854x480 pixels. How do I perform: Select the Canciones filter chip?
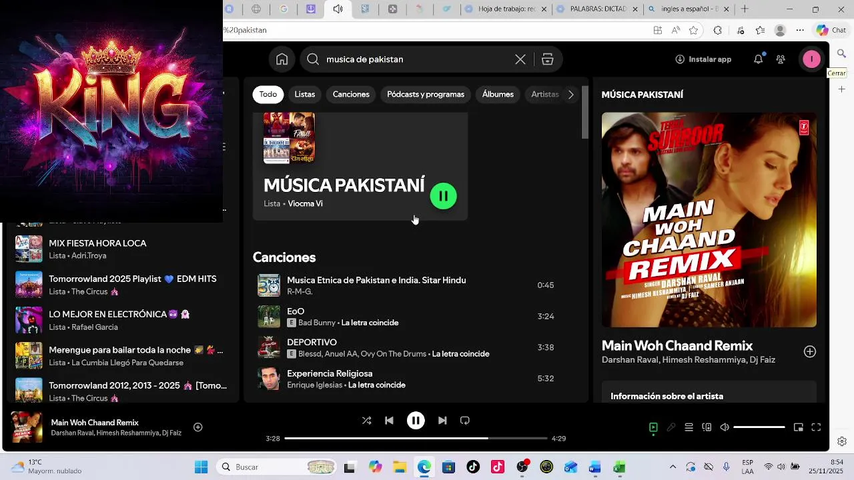point(351,95)
